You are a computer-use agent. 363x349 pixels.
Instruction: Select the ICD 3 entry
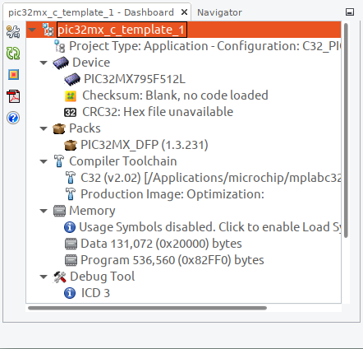click(95, 293)
